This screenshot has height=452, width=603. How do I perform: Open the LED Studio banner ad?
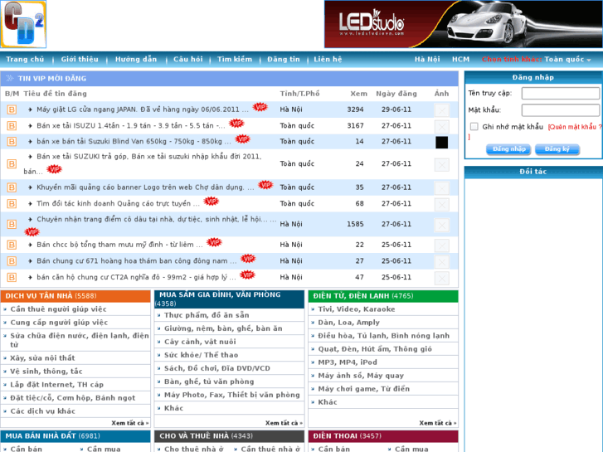(464, 24)
